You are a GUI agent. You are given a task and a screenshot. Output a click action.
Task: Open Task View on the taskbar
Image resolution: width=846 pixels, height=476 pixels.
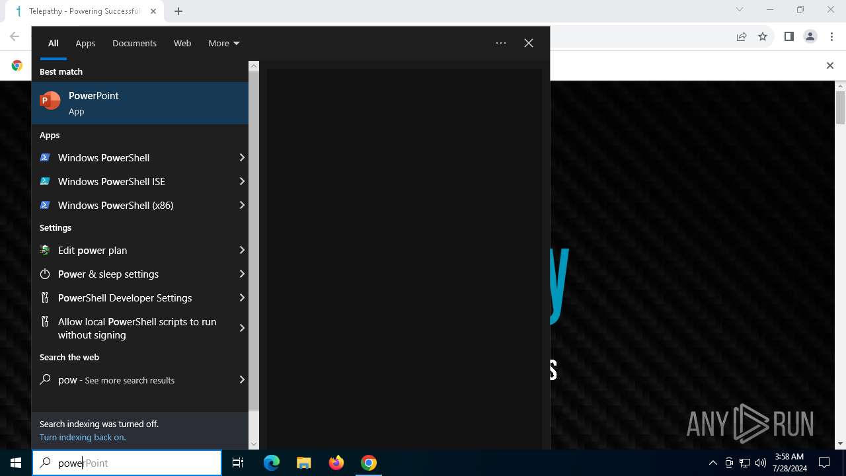click(x=238, y=463)
